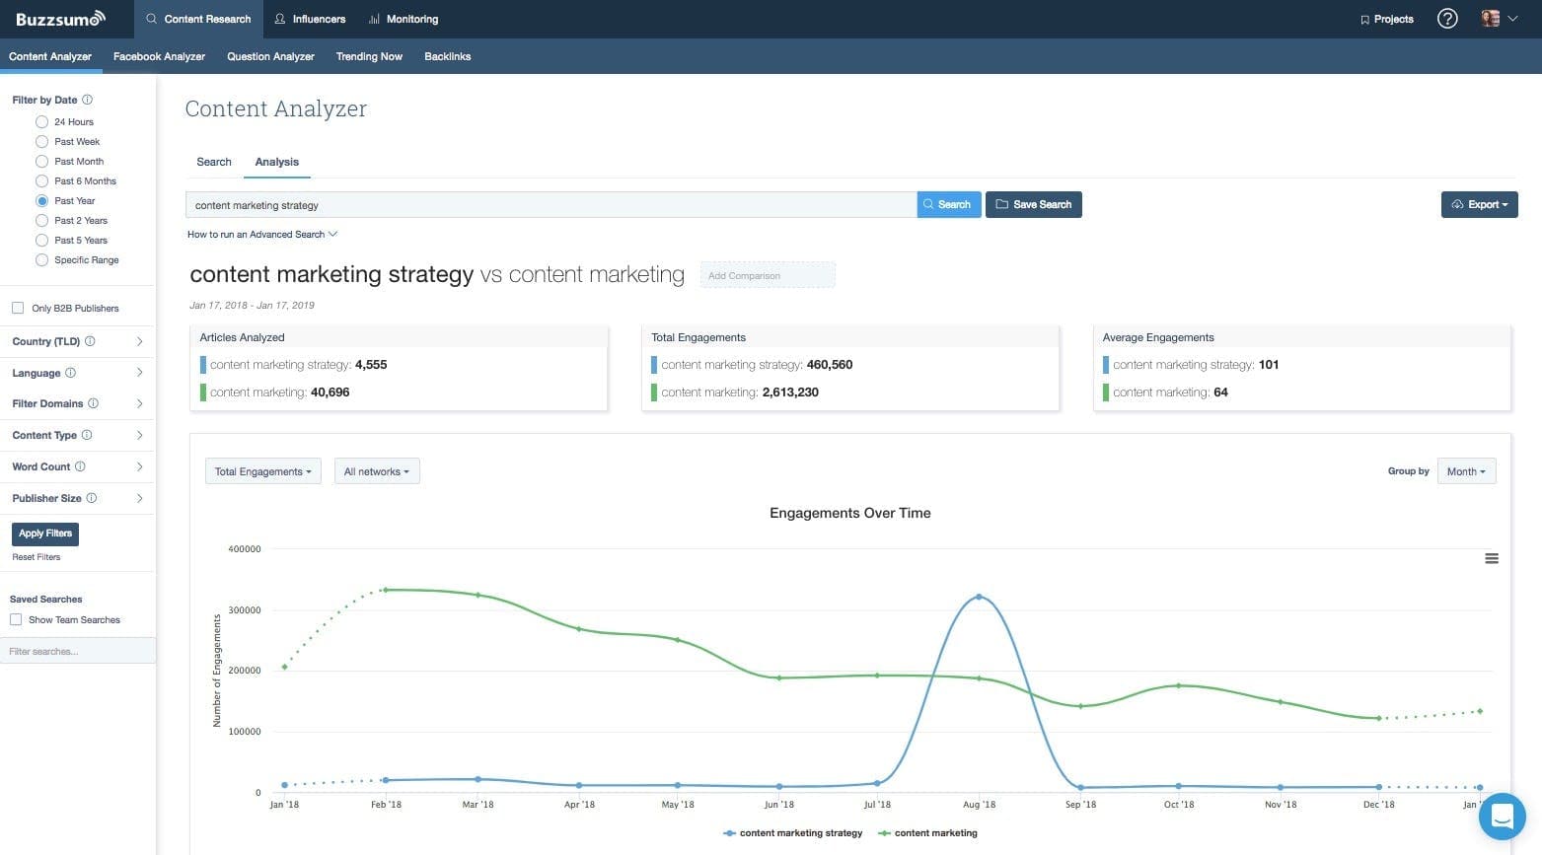Viewport: 1542px width, 855px height.
Task: Click the info icon beside Publisher Size
Action: (92, 498)
